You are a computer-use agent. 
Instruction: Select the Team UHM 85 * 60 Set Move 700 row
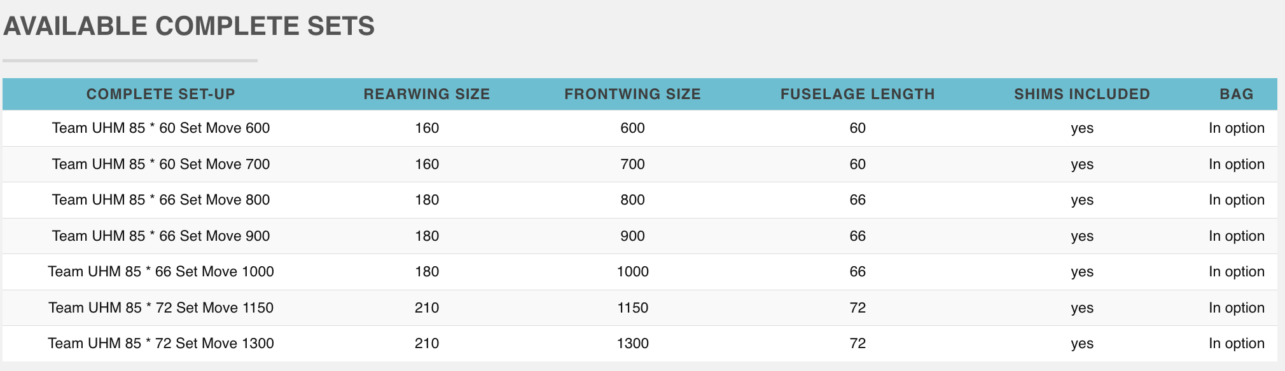640,165
